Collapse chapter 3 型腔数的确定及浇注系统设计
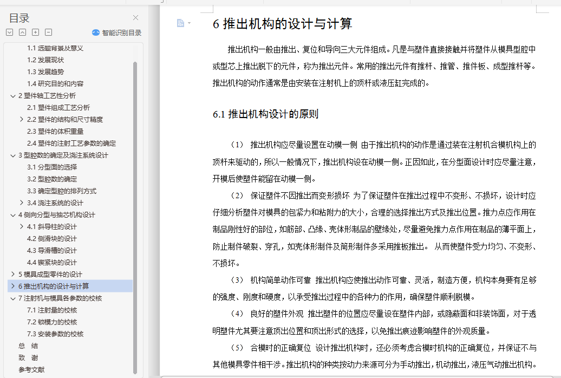This screenshot has width=561, height=378. pos(13,155)
